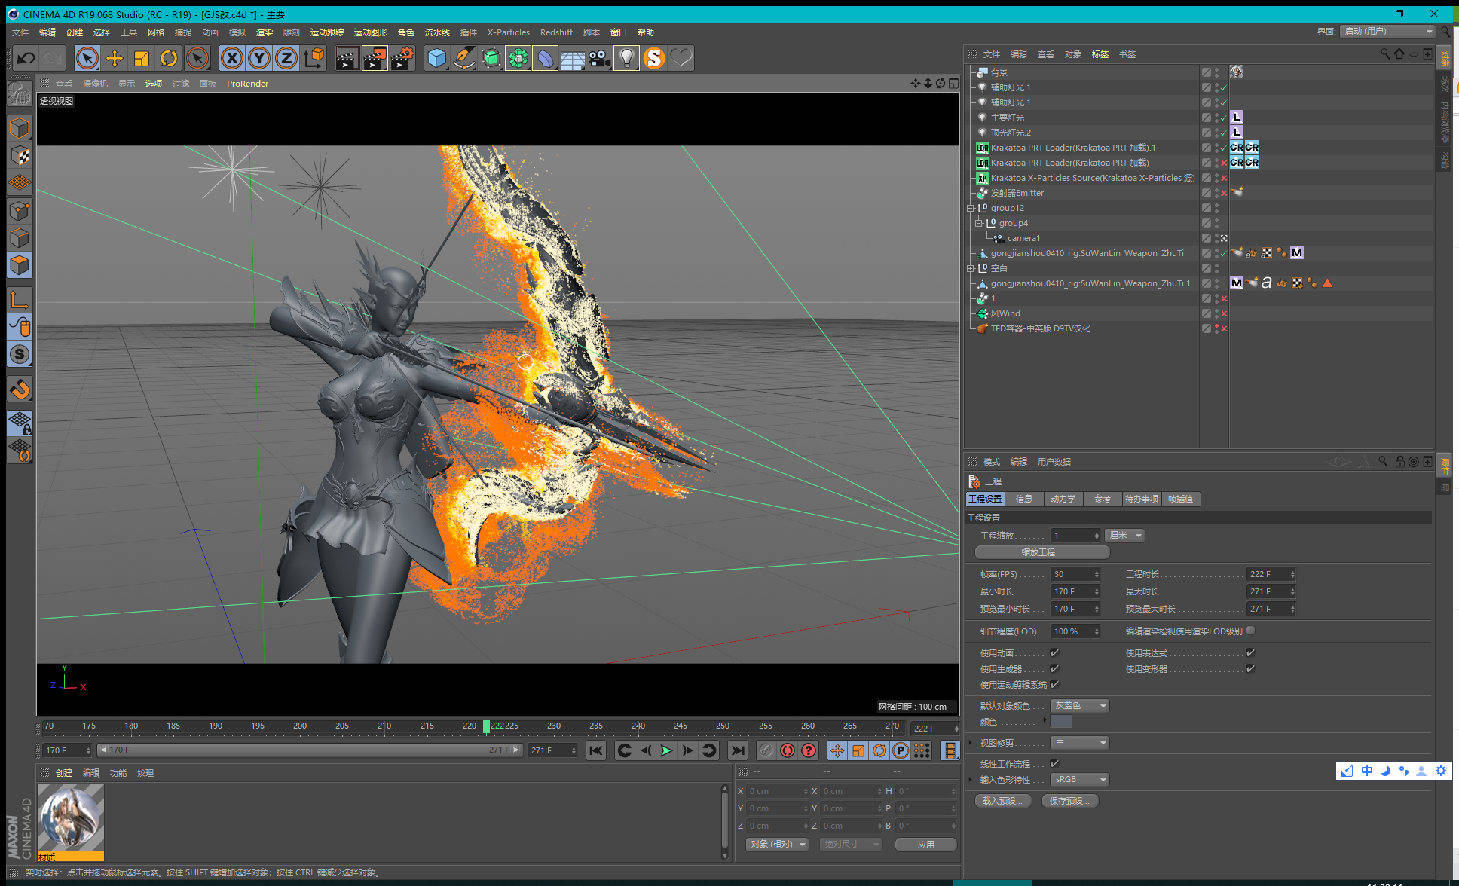Open the 文件 menu in main menu bar
This screenshot has width=1459, height=886.
coord(20,32)
